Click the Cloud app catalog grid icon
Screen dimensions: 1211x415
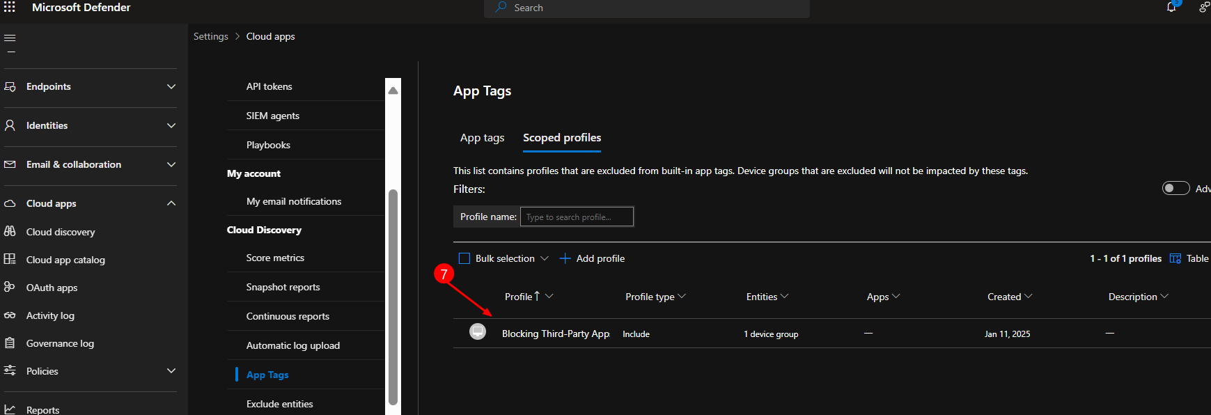coord(10,259)
